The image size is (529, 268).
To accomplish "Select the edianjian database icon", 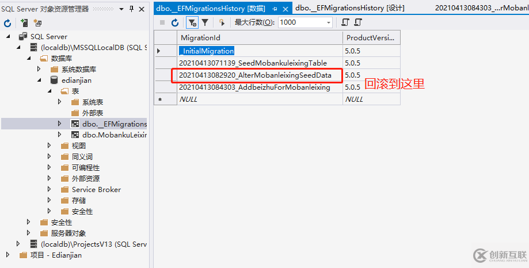I will (54, 81).
